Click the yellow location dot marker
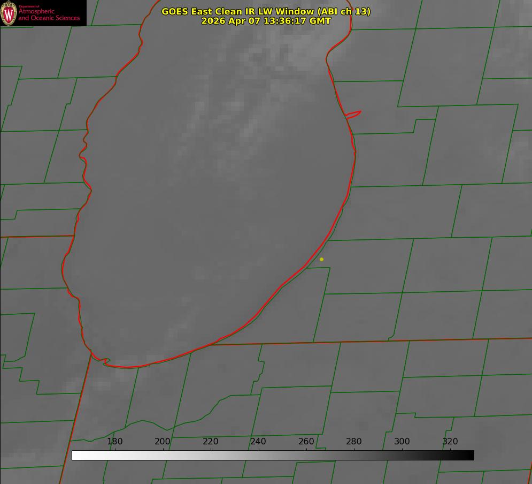The image size is (532, 484). [321, 260]
